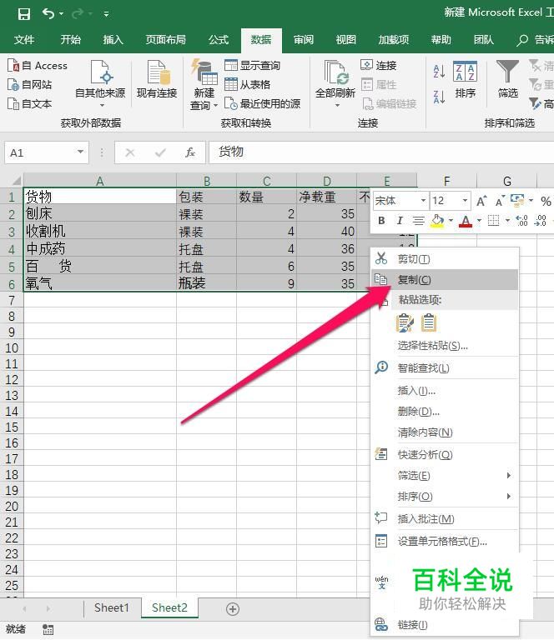This screenshot has width=554, height=640.
Task: Toggle Italic in mini toolbar
Action: point(400,221)
